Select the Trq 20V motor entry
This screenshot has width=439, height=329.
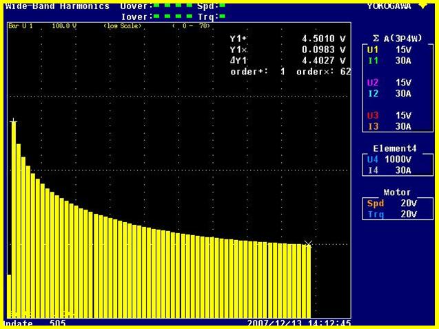(392, 214)
